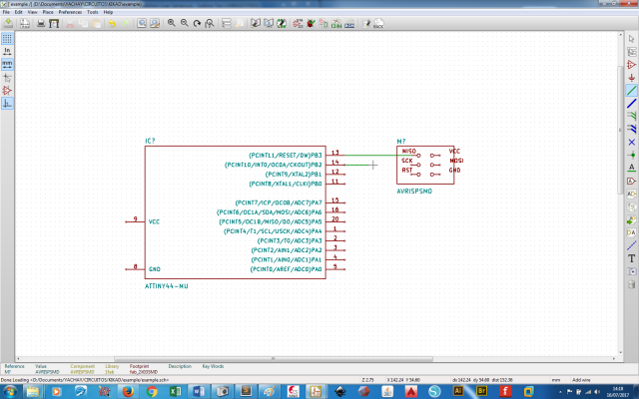Click the IC? reference designator

(x=150, y=141)
